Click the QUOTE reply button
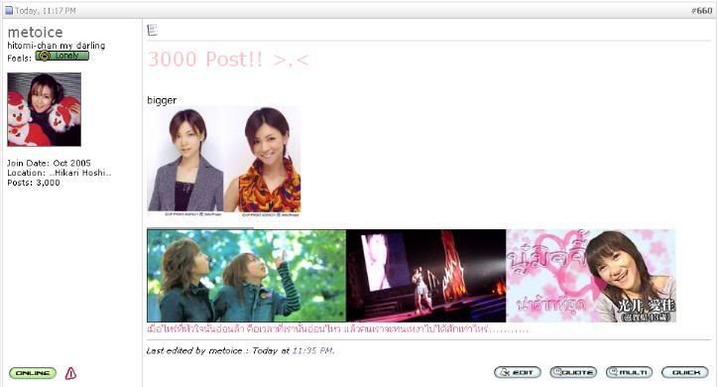Screen dimensions: 718x387 click(x=573, y=372)
